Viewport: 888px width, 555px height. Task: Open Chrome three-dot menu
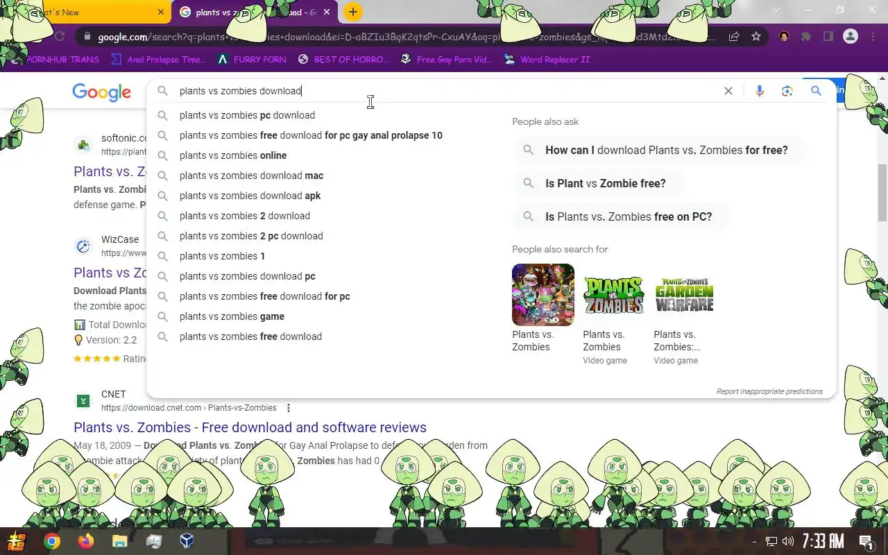coord(873,37)
